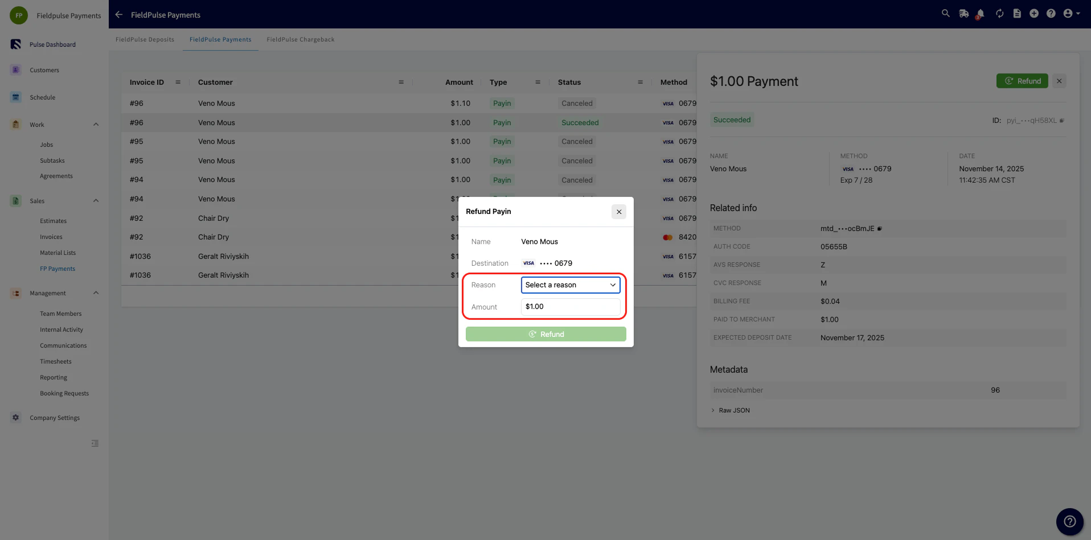1091x540 pixels.
Task: Click the invoiceNumber 96 metadata value
Action: 995,390
